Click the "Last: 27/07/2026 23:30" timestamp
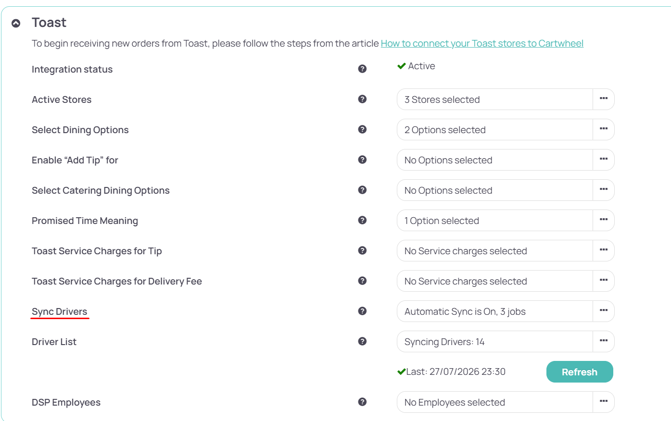The image size is (671, 421). [x=456, y=371]
